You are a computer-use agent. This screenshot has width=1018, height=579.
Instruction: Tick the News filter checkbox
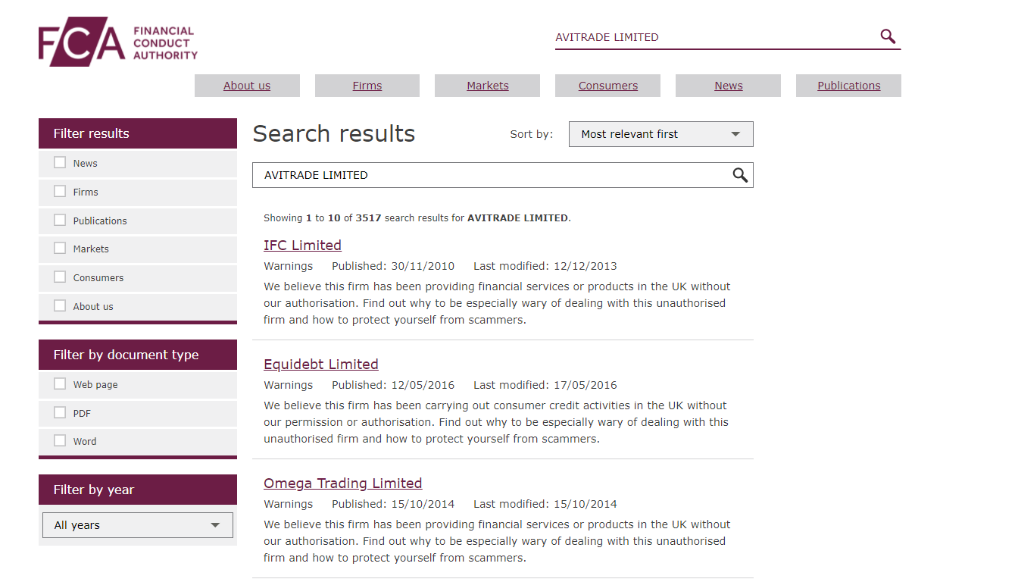pyautogui.click(x=60, y=162)
